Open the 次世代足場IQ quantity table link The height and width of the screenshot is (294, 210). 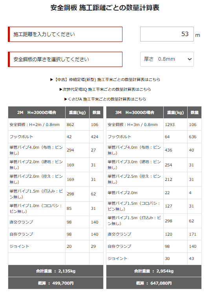(107, 89)
